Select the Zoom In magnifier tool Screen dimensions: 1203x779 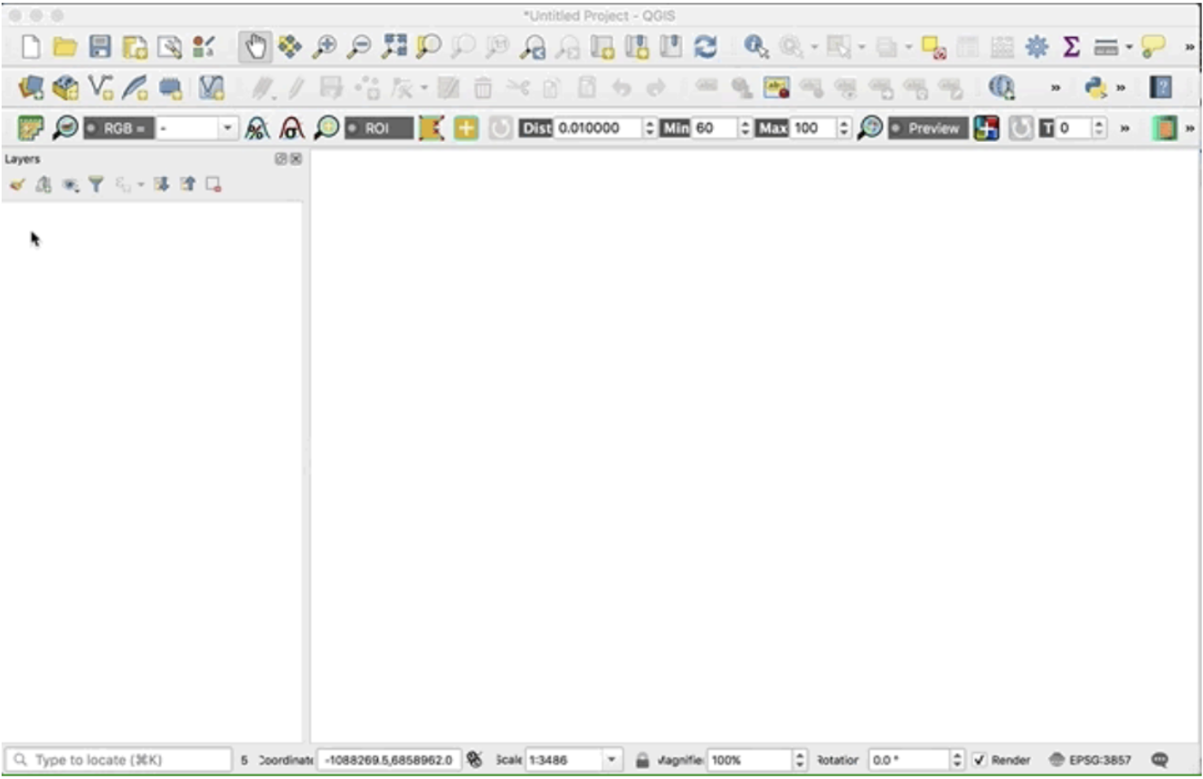pos(324,47)
